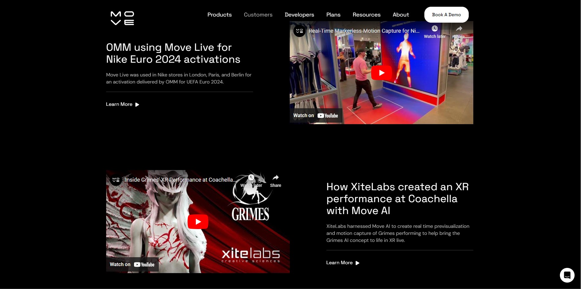Click the Book A Demo button
This screenshot has height=289, width=581.
coord(446,15)
